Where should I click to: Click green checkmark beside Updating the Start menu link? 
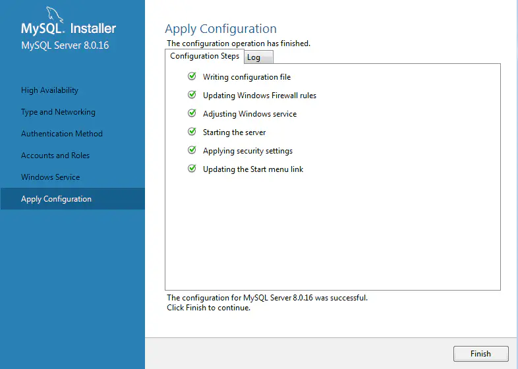pos(192,169)
